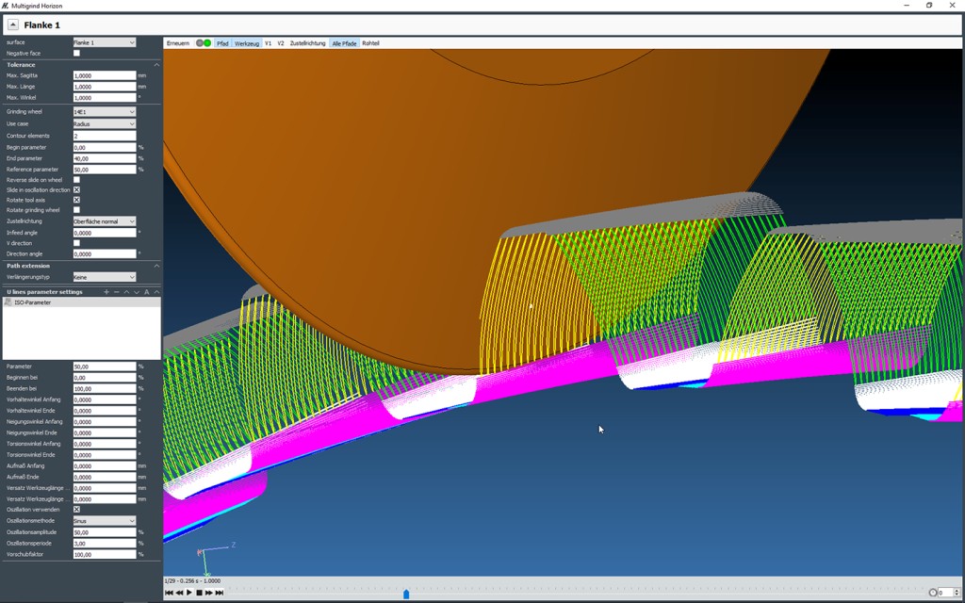Viewport: 965px width, 603px height.
Task: Uncheck Slide in oscillation direction
Action: [77, 190]
